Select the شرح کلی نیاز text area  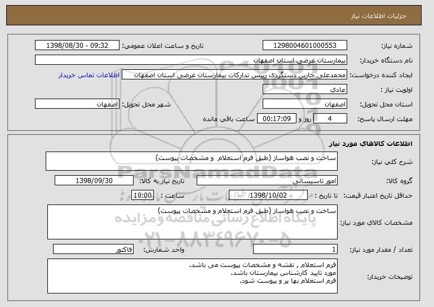(192, 161)
